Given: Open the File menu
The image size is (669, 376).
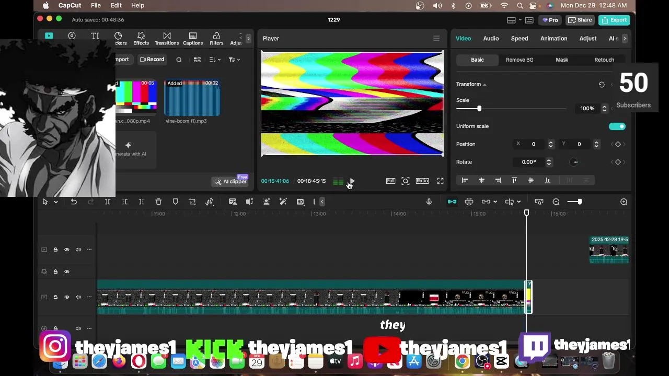Looking at the screenshot, I should (x=96, y=5).
